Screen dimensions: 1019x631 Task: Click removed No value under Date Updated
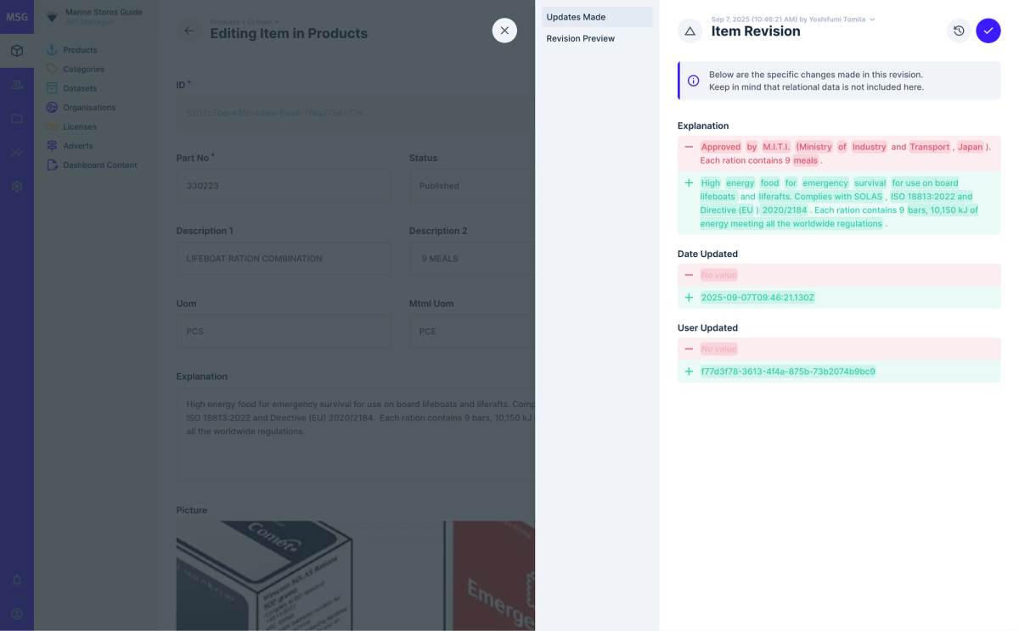tap(719, 275)
